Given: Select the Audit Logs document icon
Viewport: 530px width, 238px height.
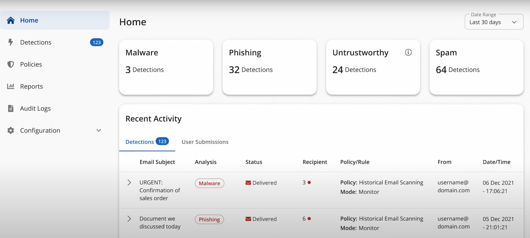Looking at the screenshot, I should pyautogui.click(x=11, y=108).
